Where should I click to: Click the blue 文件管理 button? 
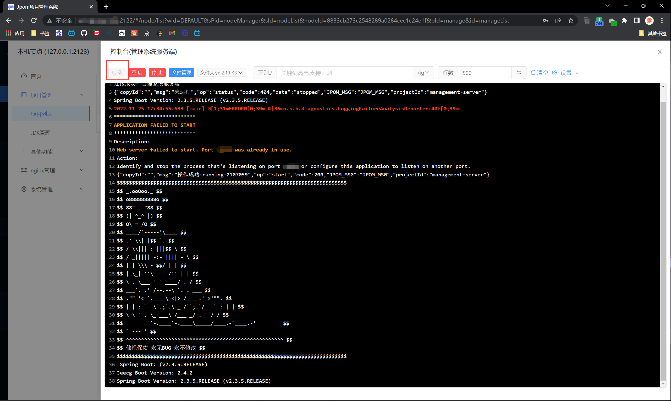coord(181,73)
